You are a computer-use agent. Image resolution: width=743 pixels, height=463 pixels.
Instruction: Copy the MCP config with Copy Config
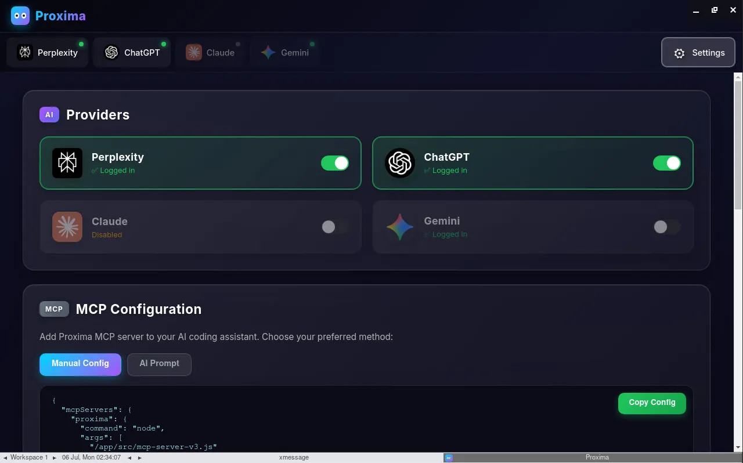point(652,403)
